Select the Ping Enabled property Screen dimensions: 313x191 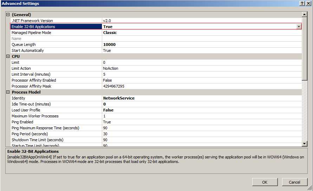coord(22,122)
